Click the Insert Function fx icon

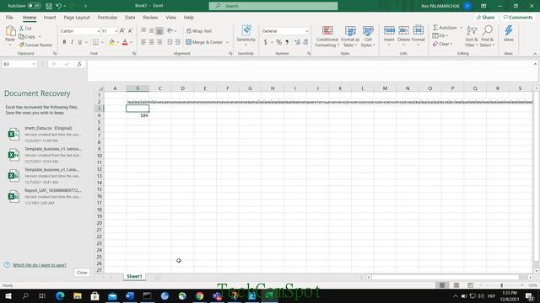point(79,64)
